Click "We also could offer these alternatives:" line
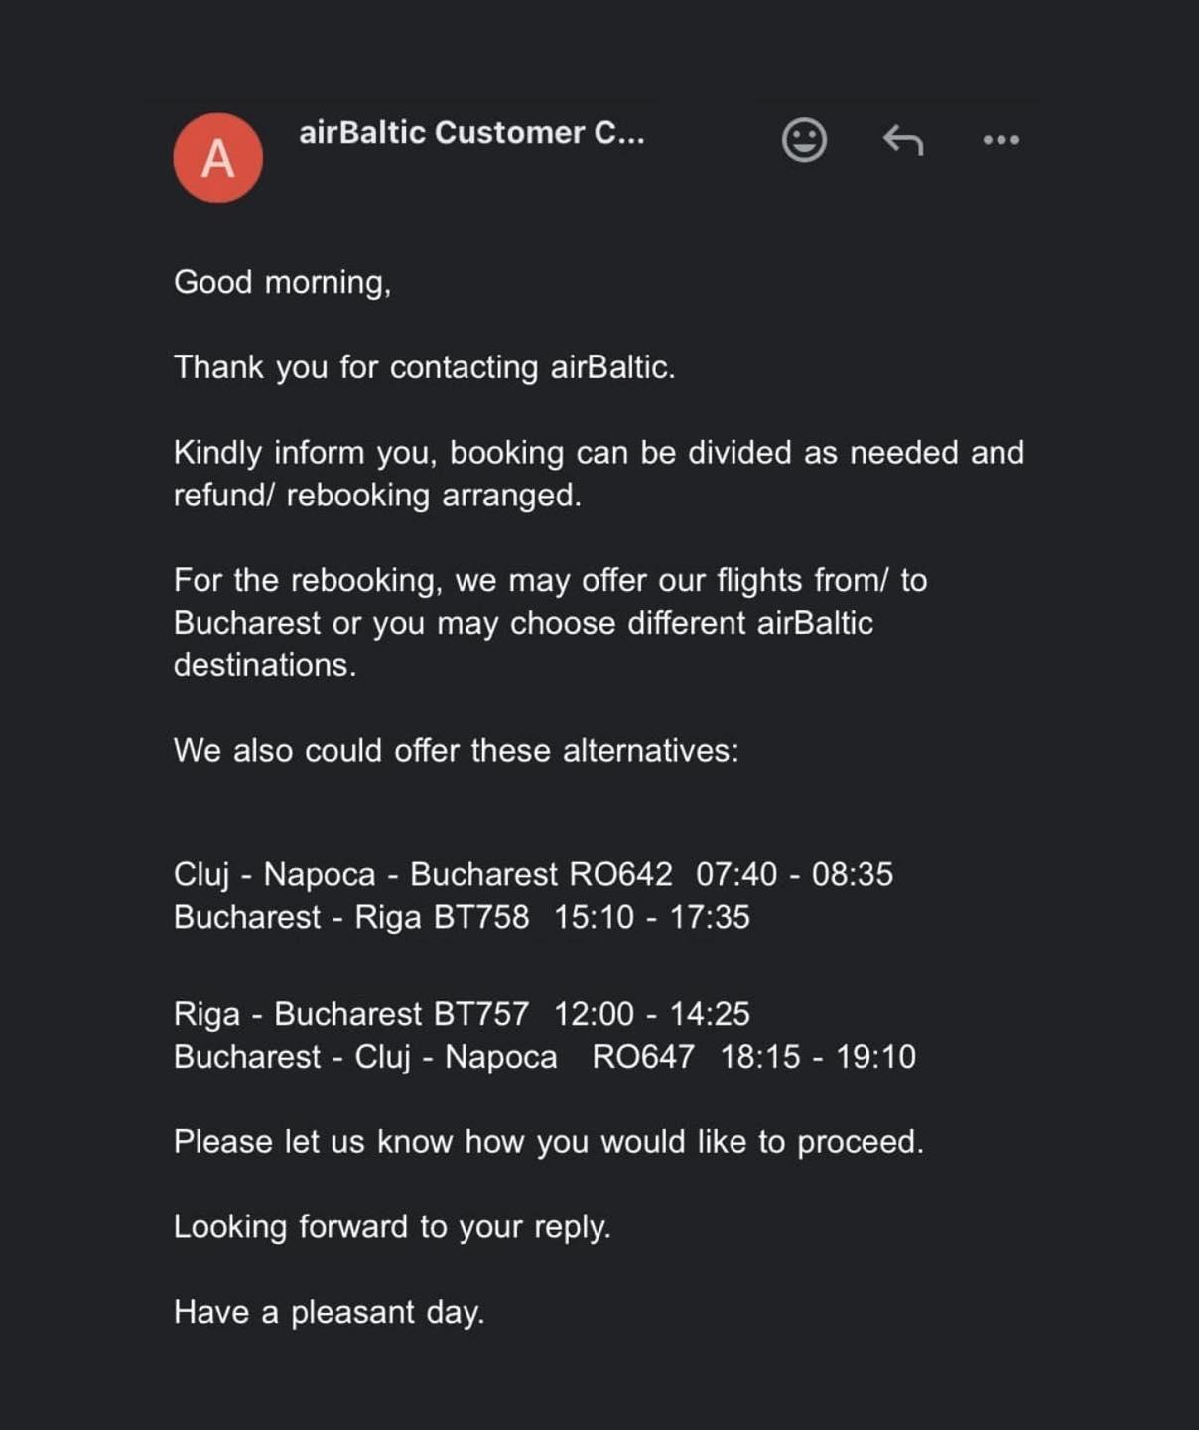The image size is (1199, 1430). coord(457,751)
